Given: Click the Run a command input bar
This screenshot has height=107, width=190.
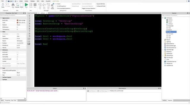Looking at the screenshot, I should (95, 103).
